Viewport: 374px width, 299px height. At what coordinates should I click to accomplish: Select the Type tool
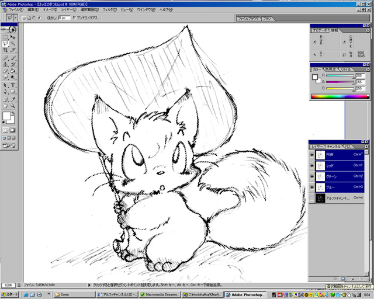13,85
